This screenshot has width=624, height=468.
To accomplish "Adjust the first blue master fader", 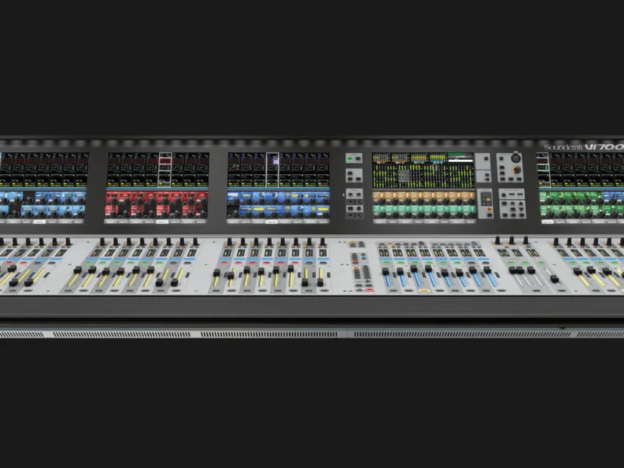I will click(385, 271).
